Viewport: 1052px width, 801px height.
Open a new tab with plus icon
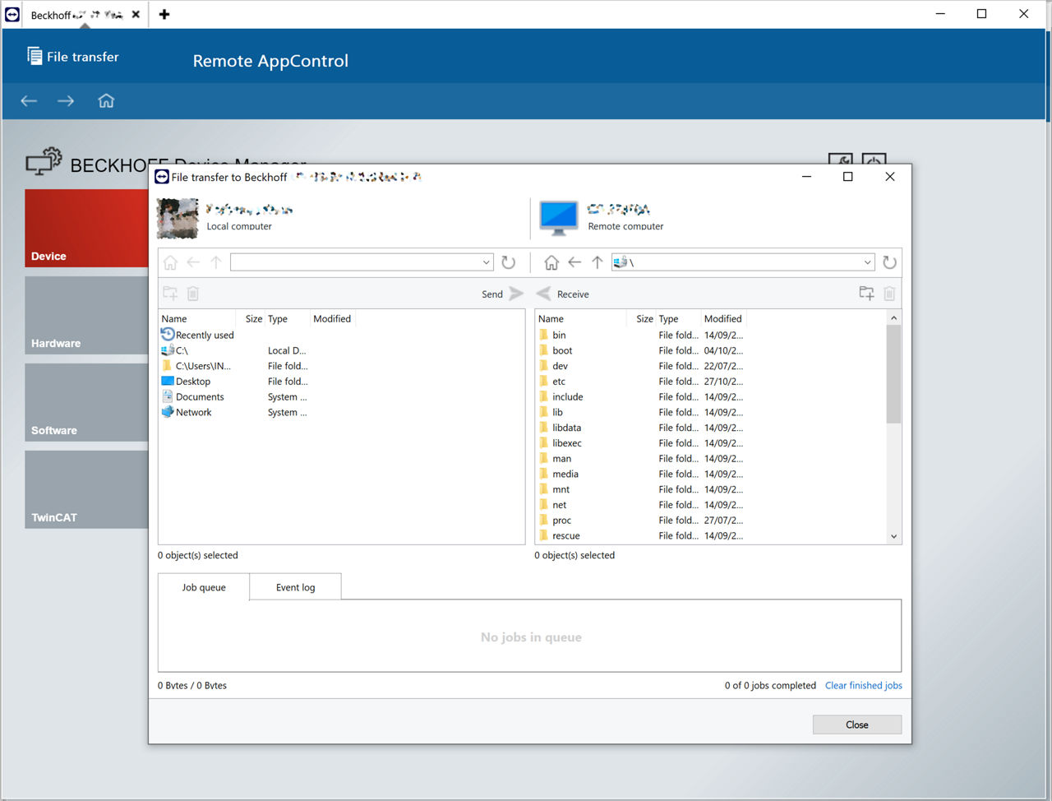[x=164, y=14]
